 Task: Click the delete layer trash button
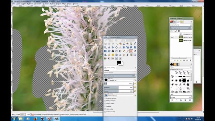pyautogui.click(x=190, y=61)
